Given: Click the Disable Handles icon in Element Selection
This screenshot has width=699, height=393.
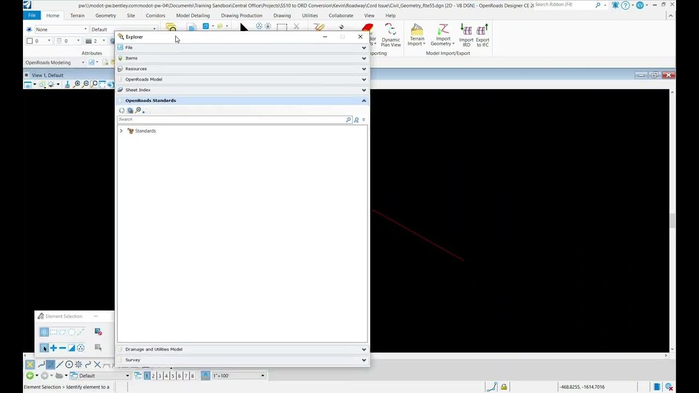Looking at the screenshot, I should pyautogui.click(x=98, y=332).
